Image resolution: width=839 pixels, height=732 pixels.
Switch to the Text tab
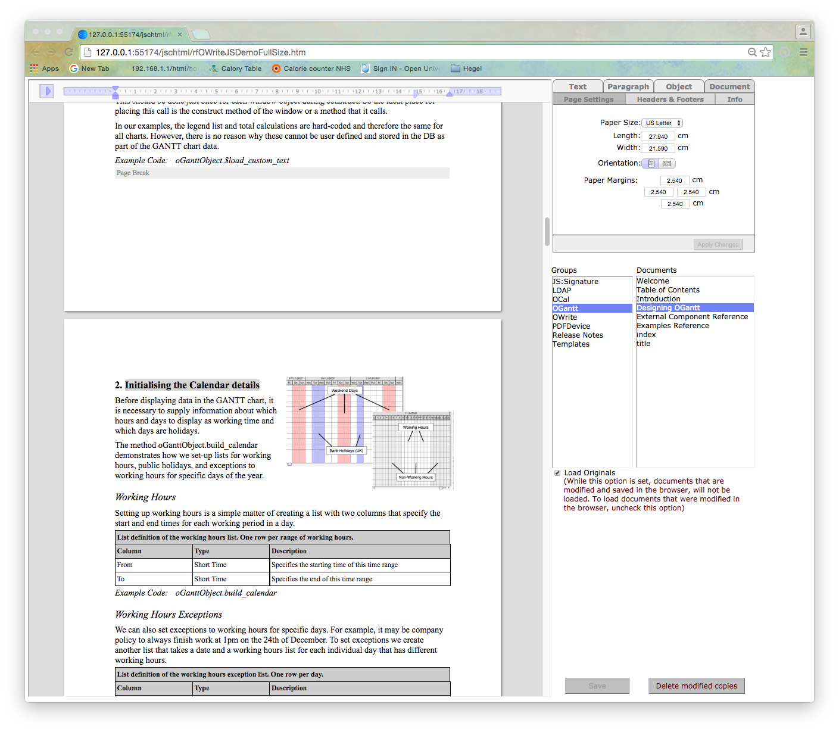coord(578,86)
